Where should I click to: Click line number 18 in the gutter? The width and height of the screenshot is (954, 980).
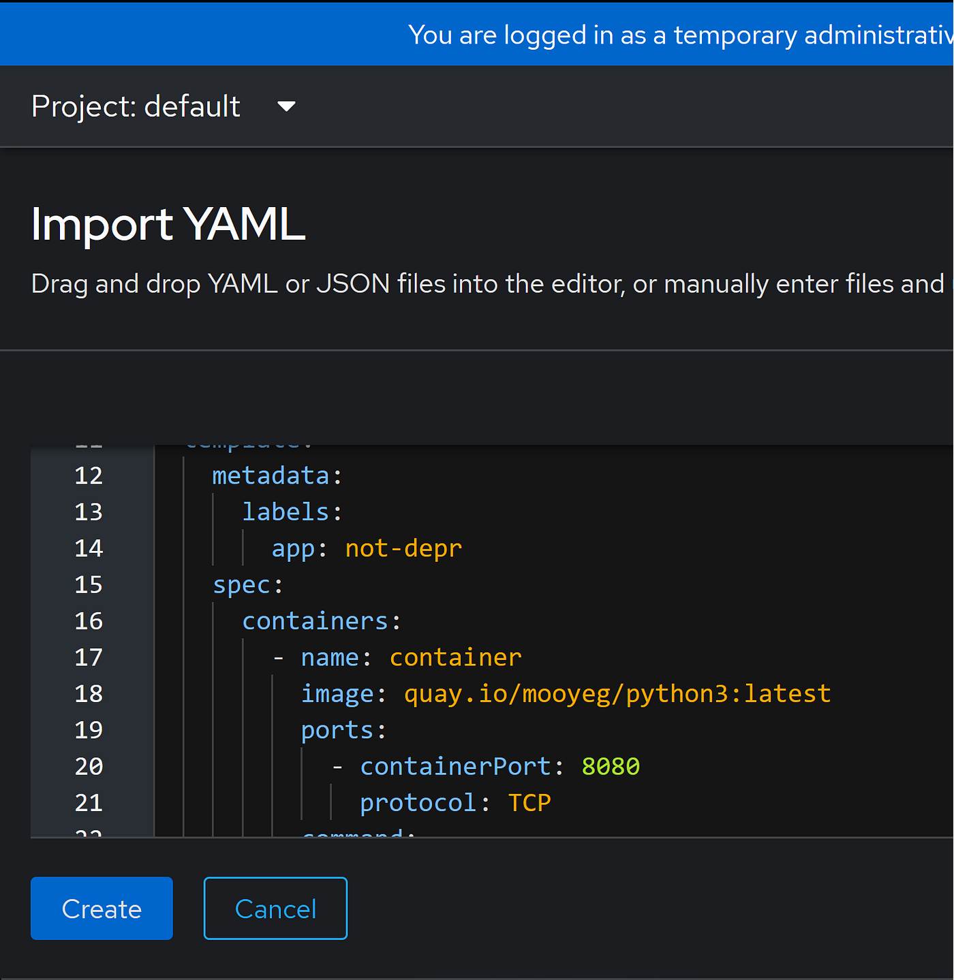[x=89, y=693]
